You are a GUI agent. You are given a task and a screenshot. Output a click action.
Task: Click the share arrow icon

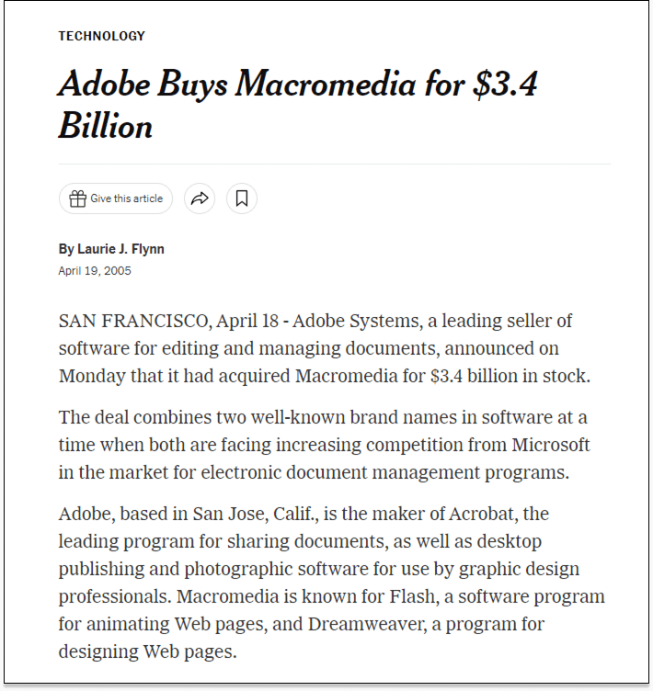click(x=200, y=198)
